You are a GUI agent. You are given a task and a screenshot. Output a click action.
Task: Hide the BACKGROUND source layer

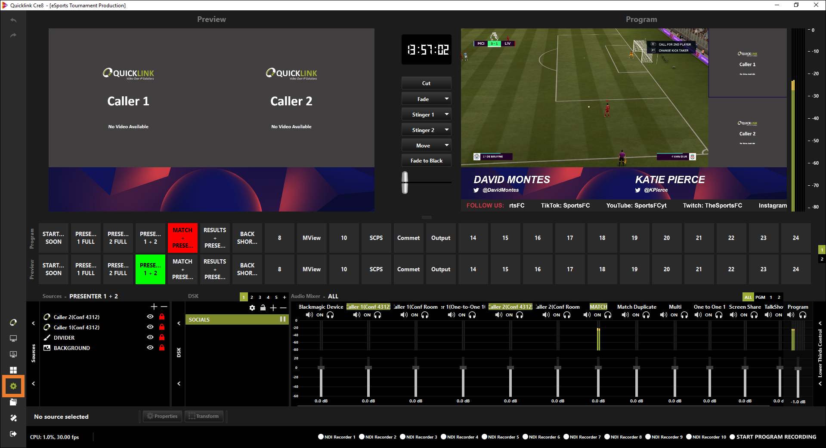click(x=150, y=348)
